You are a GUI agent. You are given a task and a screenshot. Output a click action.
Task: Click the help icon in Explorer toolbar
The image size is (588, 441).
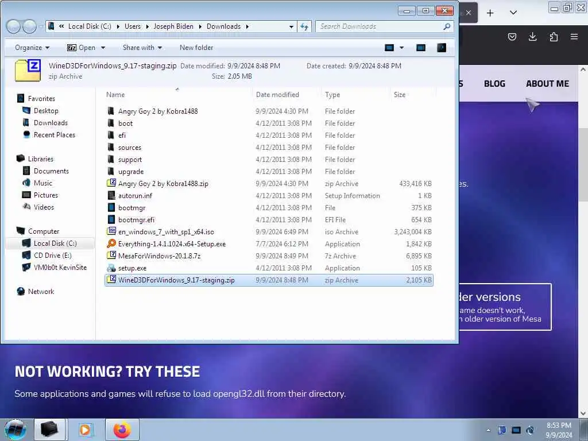point(442,48)
